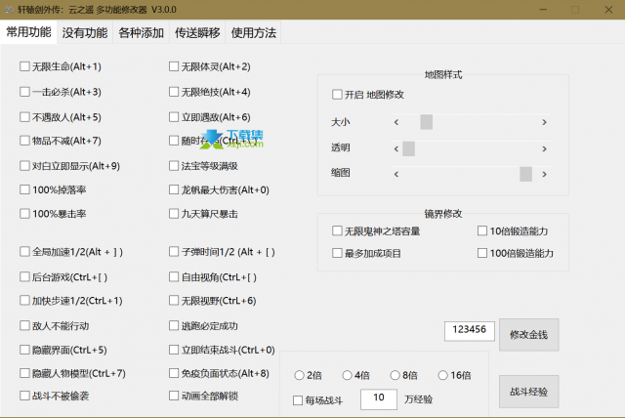
Task: Check 最多加成项目 option
Action: [337, 253]
